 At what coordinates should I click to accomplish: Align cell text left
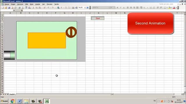[x=128, y=8]
